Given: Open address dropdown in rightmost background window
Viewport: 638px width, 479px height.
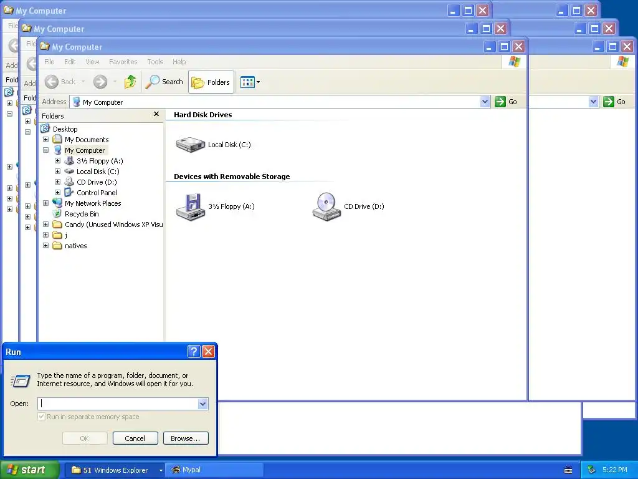Looking at the screenshot, I should click(x=593, y=102).
